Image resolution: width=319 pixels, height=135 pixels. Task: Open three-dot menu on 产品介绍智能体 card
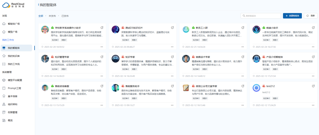pos(313,76)
